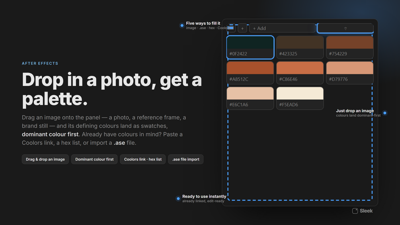Click the Sleek logo icon
Image resolution: width=400 pixels, height=225 pixels.
pos(355,211)
